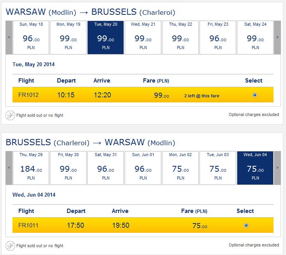Click the sold-out plane icon under the outbound flights
Screen dimensions: 286x255
tap(10, 115)
